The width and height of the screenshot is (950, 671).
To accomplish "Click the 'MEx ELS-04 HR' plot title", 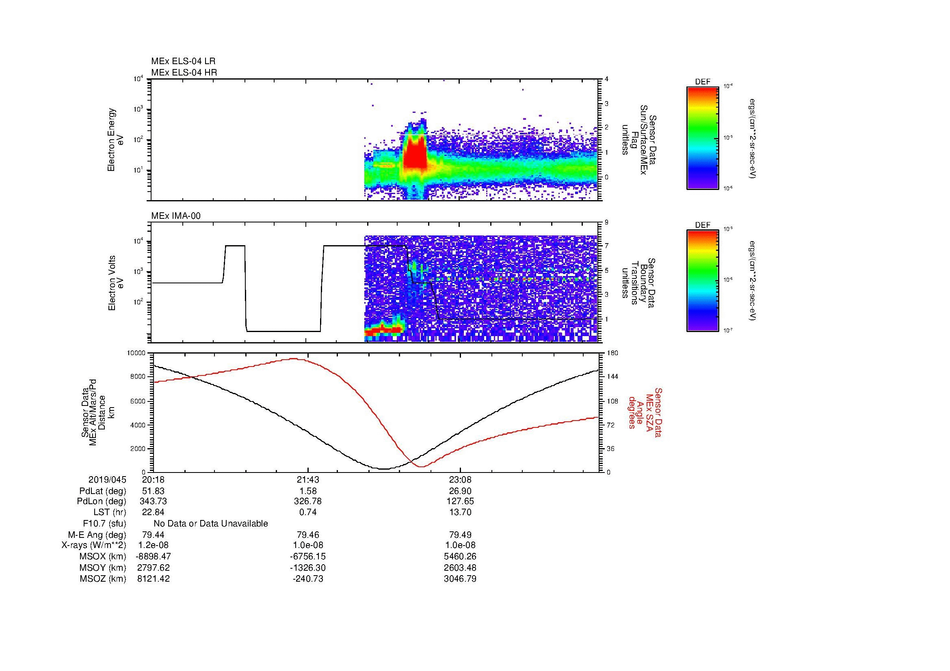I will point(184,72).
